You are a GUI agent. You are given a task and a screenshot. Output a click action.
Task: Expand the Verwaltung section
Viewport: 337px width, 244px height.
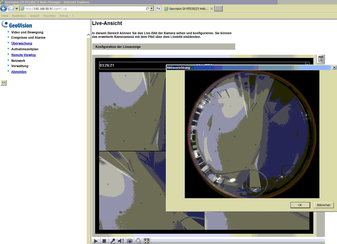click(20, 66)
